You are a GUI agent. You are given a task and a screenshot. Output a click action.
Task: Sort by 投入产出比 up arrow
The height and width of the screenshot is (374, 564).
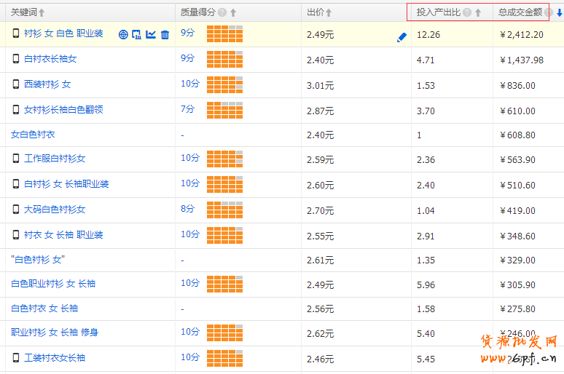[478, 12]
